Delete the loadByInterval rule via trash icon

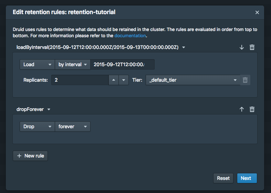click(x=252, y=47)
